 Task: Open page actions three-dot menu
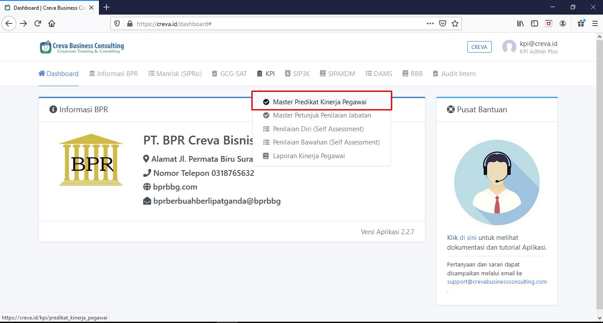pos(430,23)
